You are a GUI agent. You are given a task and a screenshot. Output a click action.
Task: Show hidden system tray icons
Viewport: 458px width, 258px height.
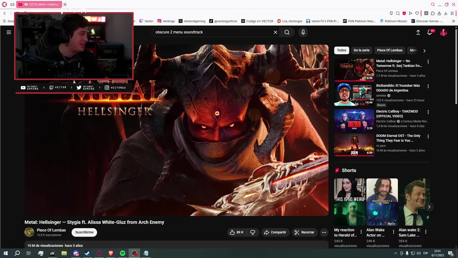pyautogui.click(x=395, y=253)
